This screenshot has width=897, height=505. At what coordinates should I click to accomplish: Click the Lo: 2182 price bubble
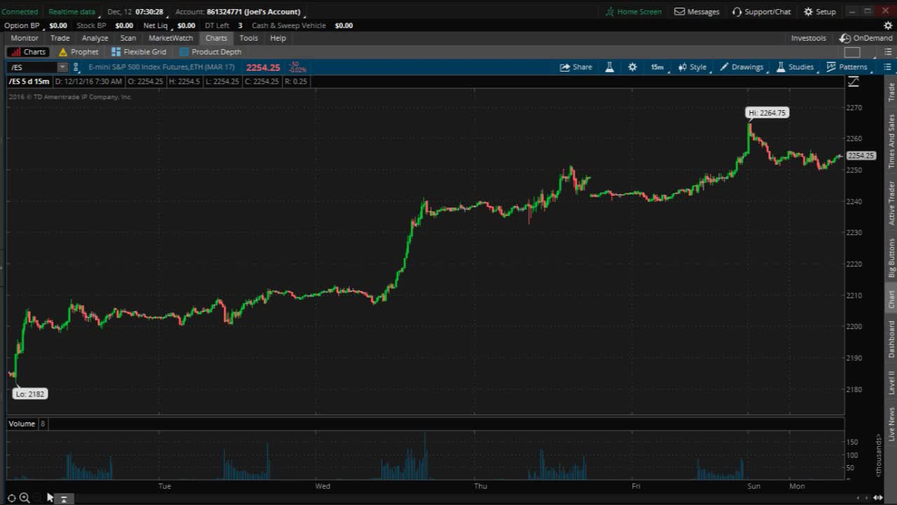[30, 394]
